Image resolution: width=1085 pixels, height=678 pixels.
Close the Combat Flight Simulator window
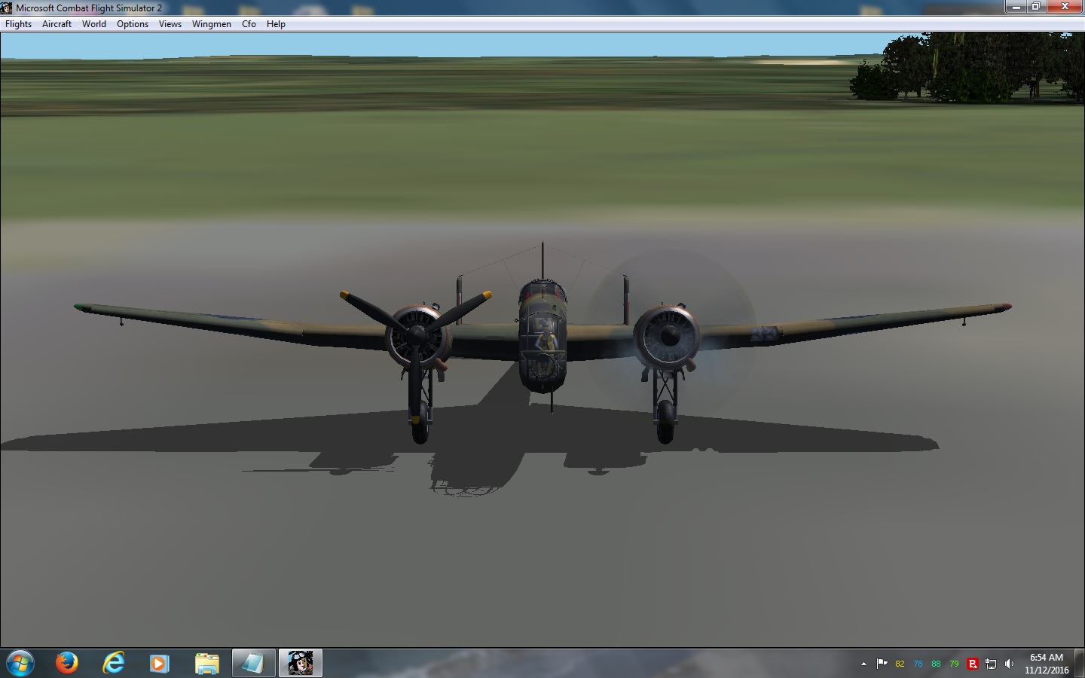pos(1065,7)
